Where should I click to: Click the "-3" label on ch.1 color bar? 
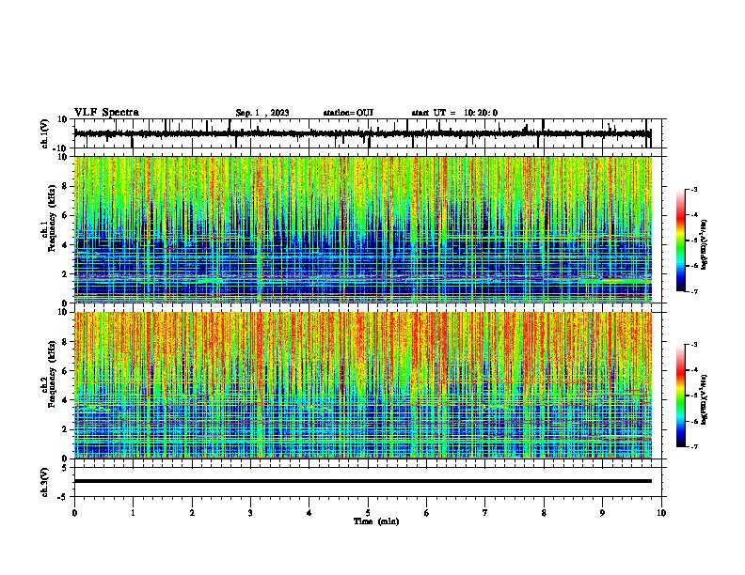pyautogui.click(x=693, y=189)
